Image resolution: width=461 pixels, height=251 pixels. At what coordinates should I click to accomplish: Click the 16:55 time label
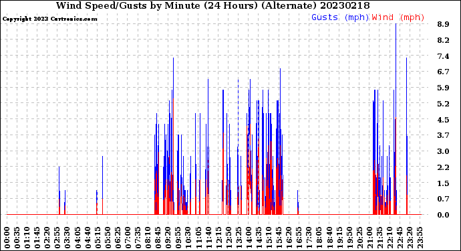click(299, 238)
